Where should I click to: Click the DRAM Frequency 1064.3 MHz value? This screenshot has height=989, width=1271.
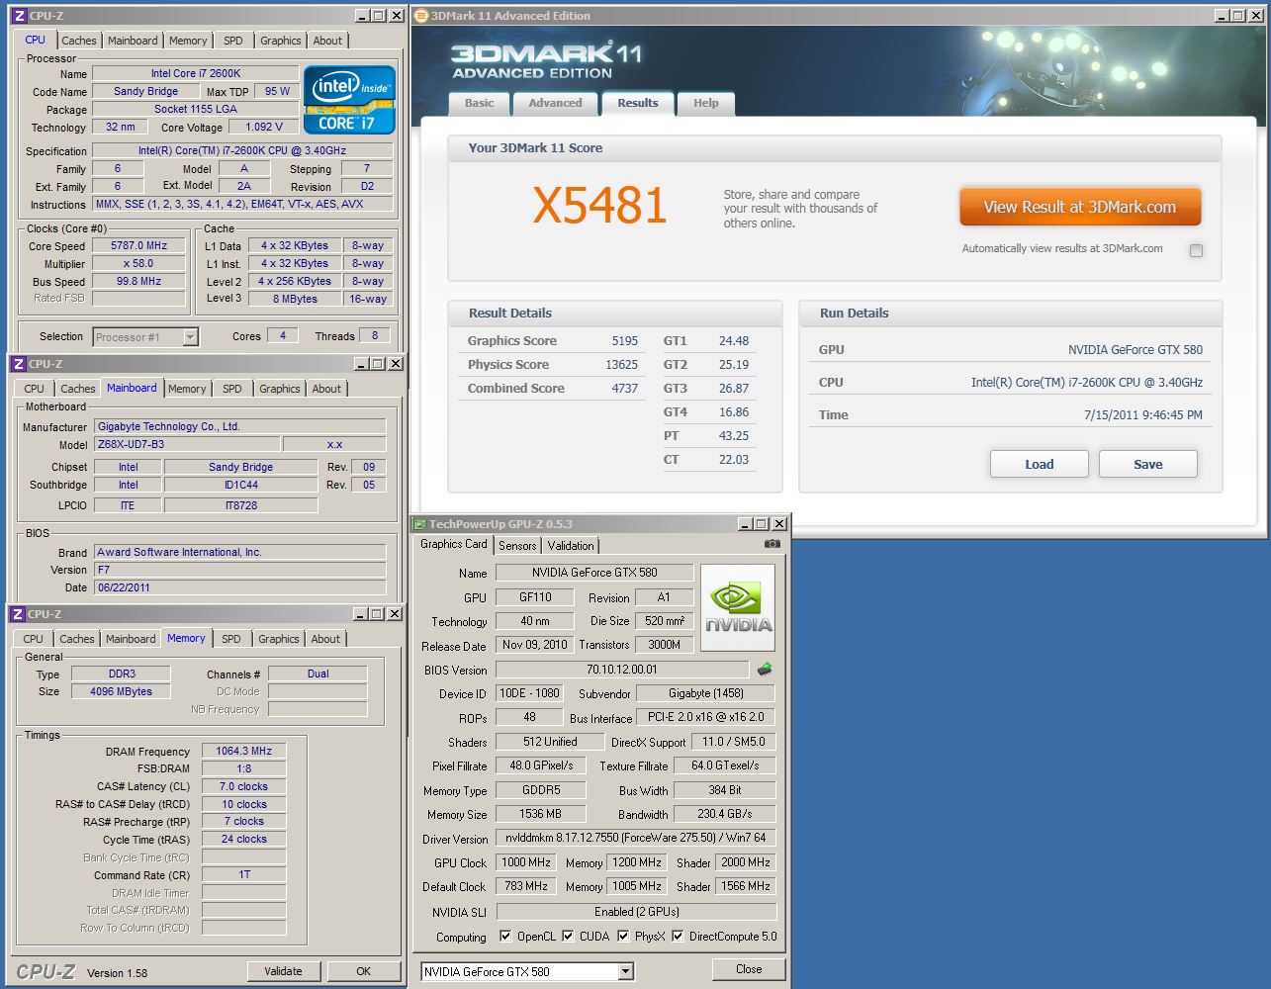[x=244, y=751]
